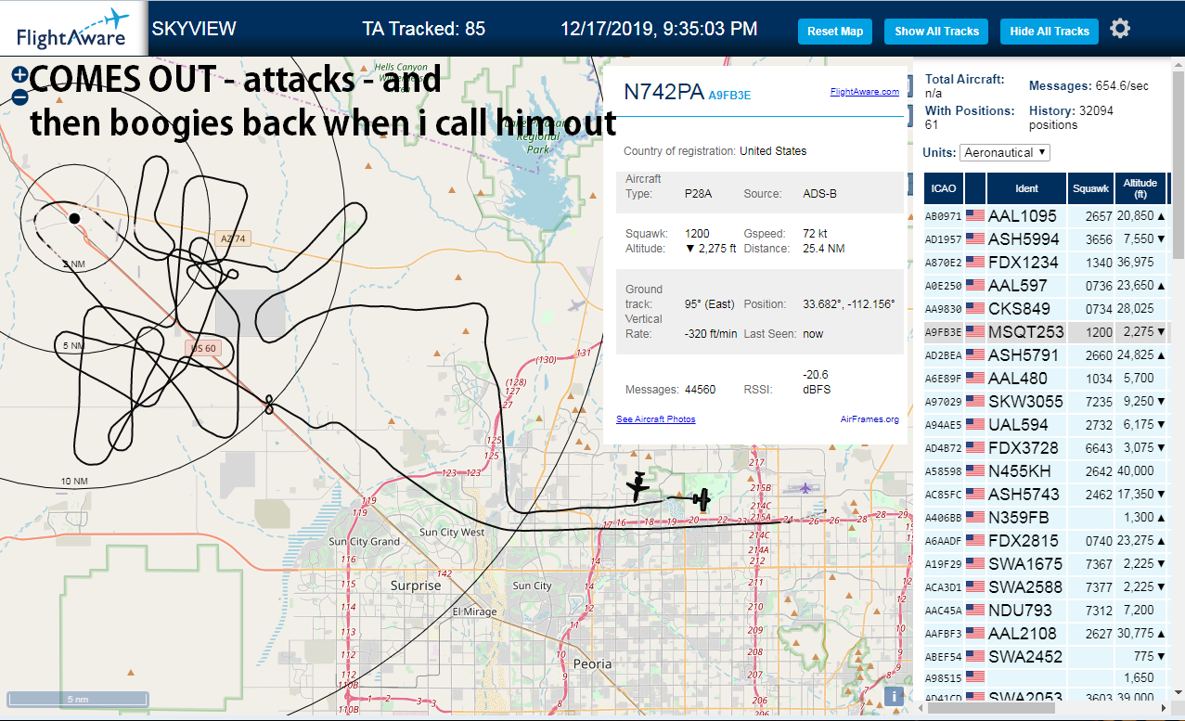Click the US flag in A98515 row
1185x721 pixels.
pyautogui.click(x=975, y=679)
